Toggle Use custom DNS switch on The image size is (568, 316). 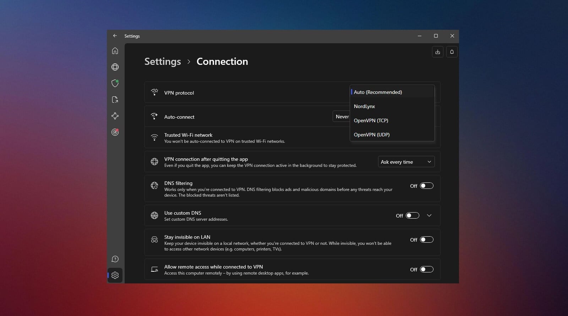tap(412, 216)
